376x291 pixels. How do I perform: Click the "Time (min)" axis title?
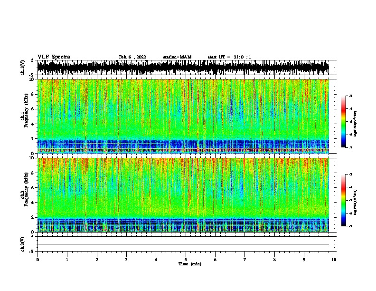pyautogui.click(x=190, y=264)
